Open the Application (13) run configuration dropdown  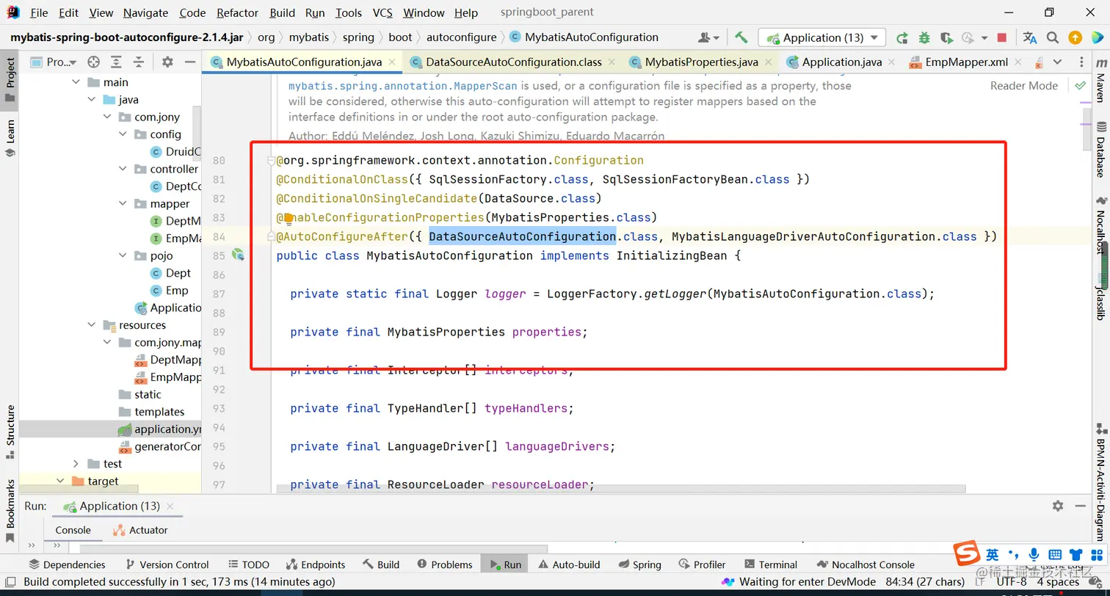tap(822, 37)
